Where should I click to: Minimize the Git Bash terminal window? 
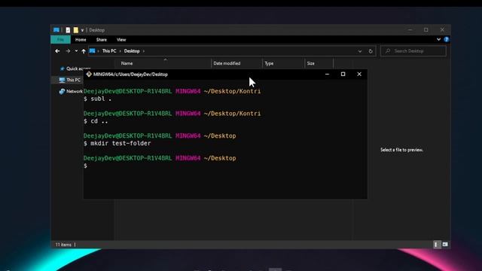pyautogui.click(x=327, y=74)
